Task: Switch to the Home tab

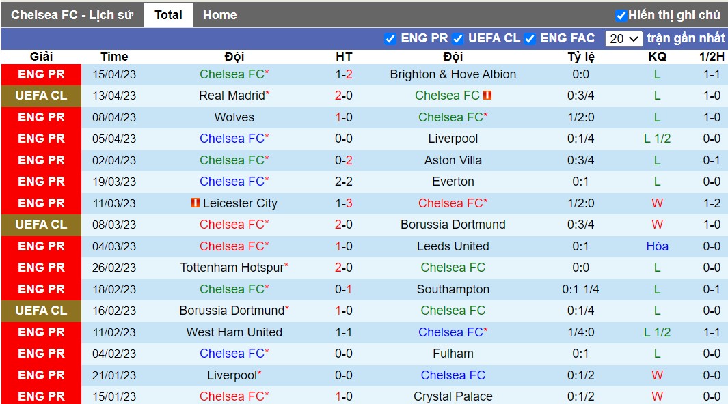Action: [219, 15]
